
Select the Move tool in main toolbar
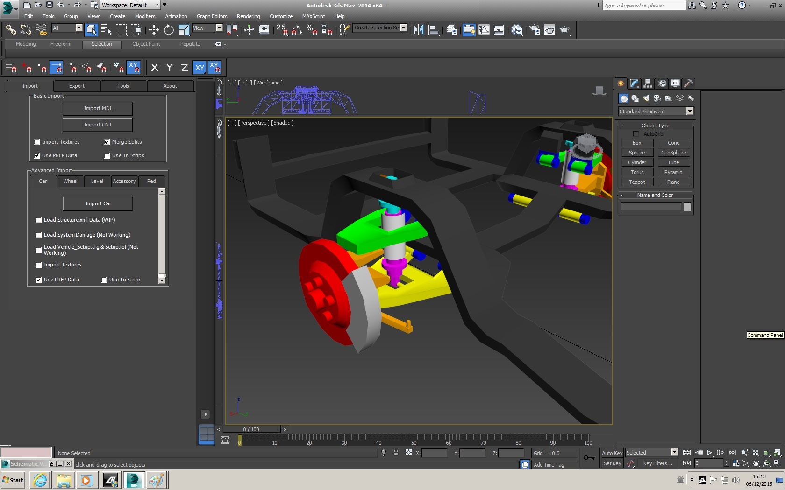pos(154,30)
